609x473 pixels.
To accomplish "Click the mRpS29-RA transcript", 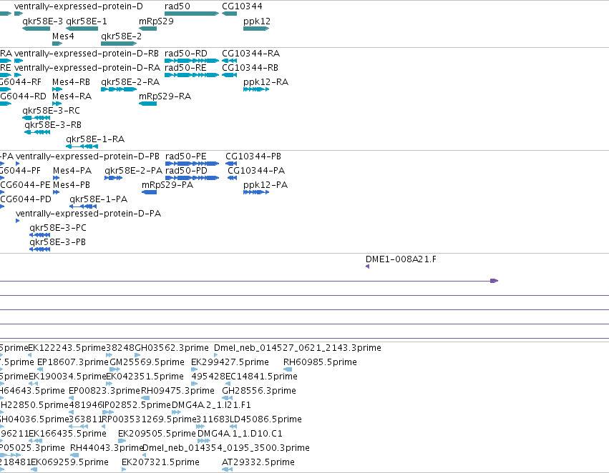I will coord(147,104).
